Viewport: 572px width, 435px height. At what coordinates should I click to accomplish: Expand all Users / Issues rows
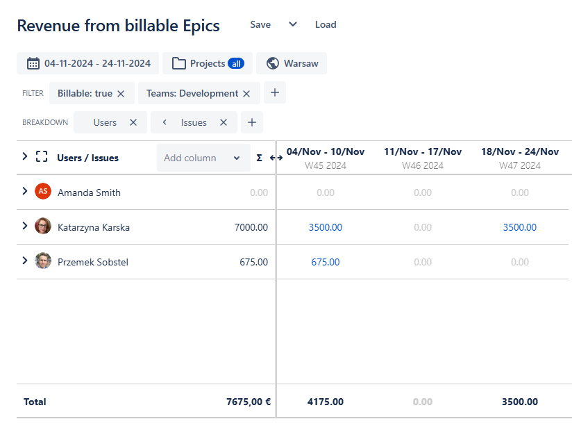pyautogui.click(x=25, y=157)
